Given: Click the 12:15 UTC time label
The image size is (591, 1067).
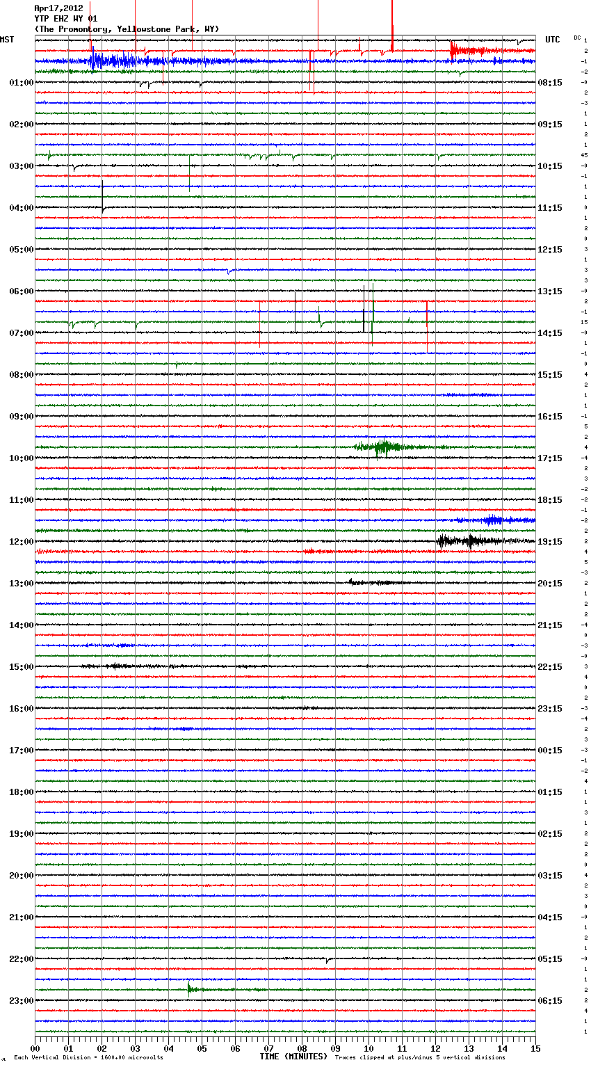Looking at the screenshot, I should (x=550, y=250).
